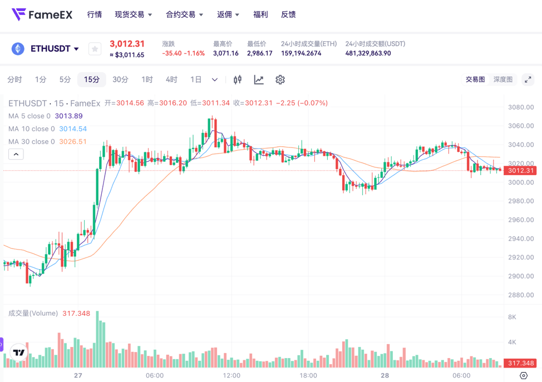Switch to 深度图 depth chart view
This screenshot has height=382, width=542.
[x=502, y=80]
